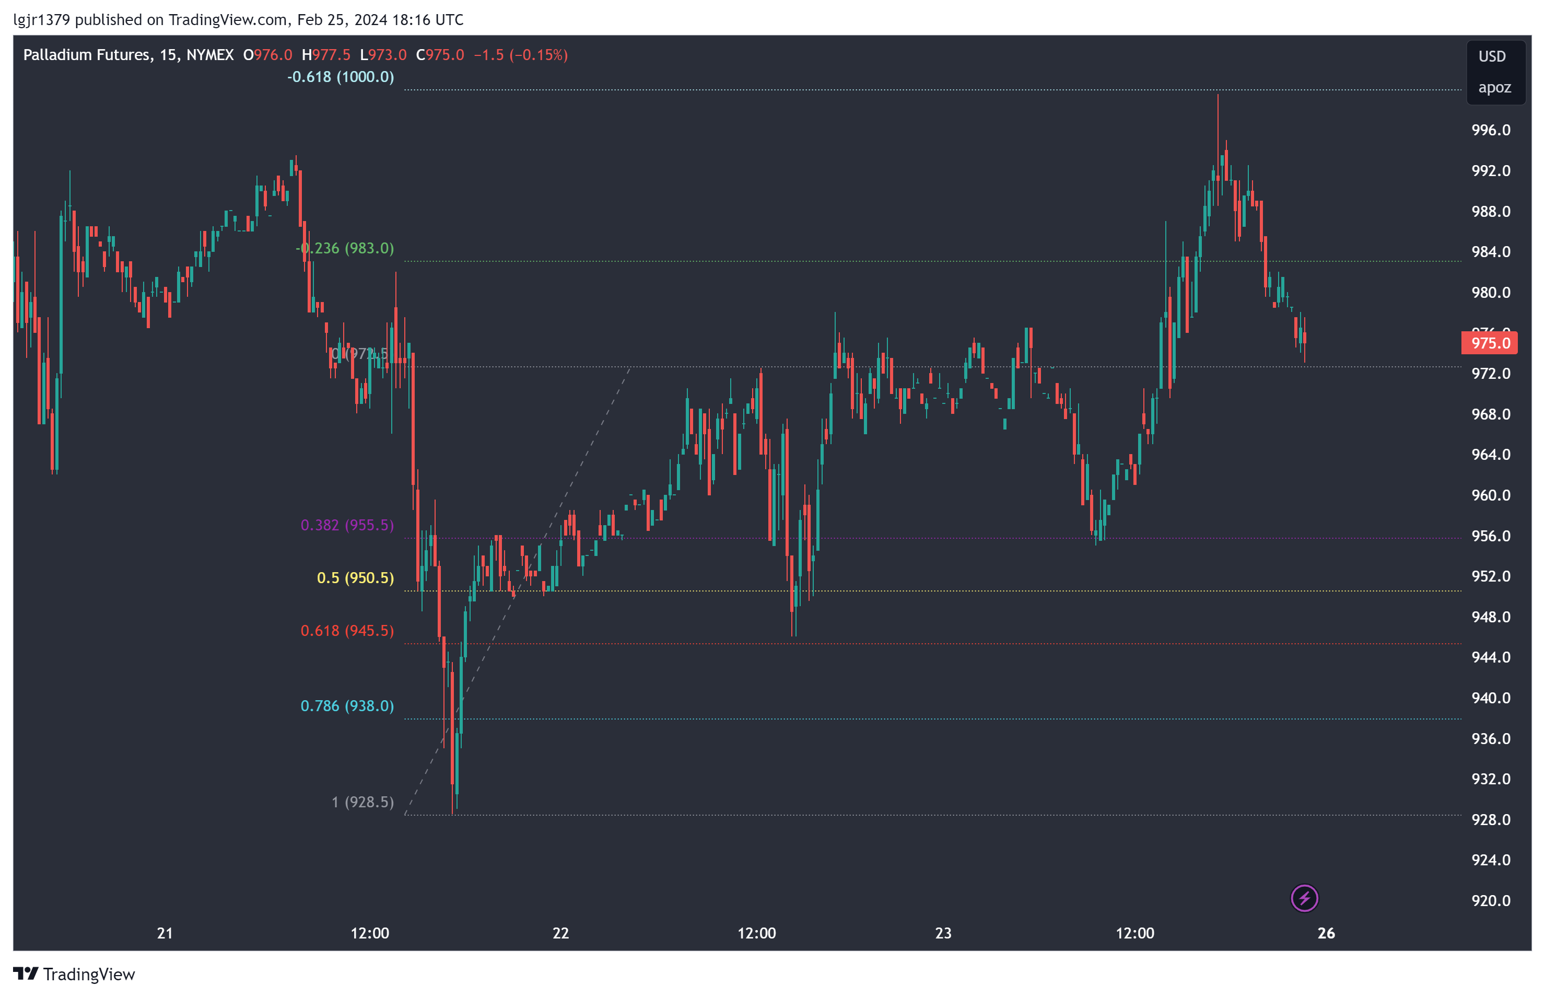Click the purple lightning bolt icon
Viewport: 1545px width, 997px height.
1304,898
